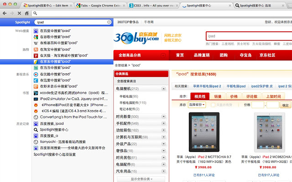Screen dimensions: 292x182
Task: Click the Jingdong icon in highlighted row
Action: coord(36,62)
